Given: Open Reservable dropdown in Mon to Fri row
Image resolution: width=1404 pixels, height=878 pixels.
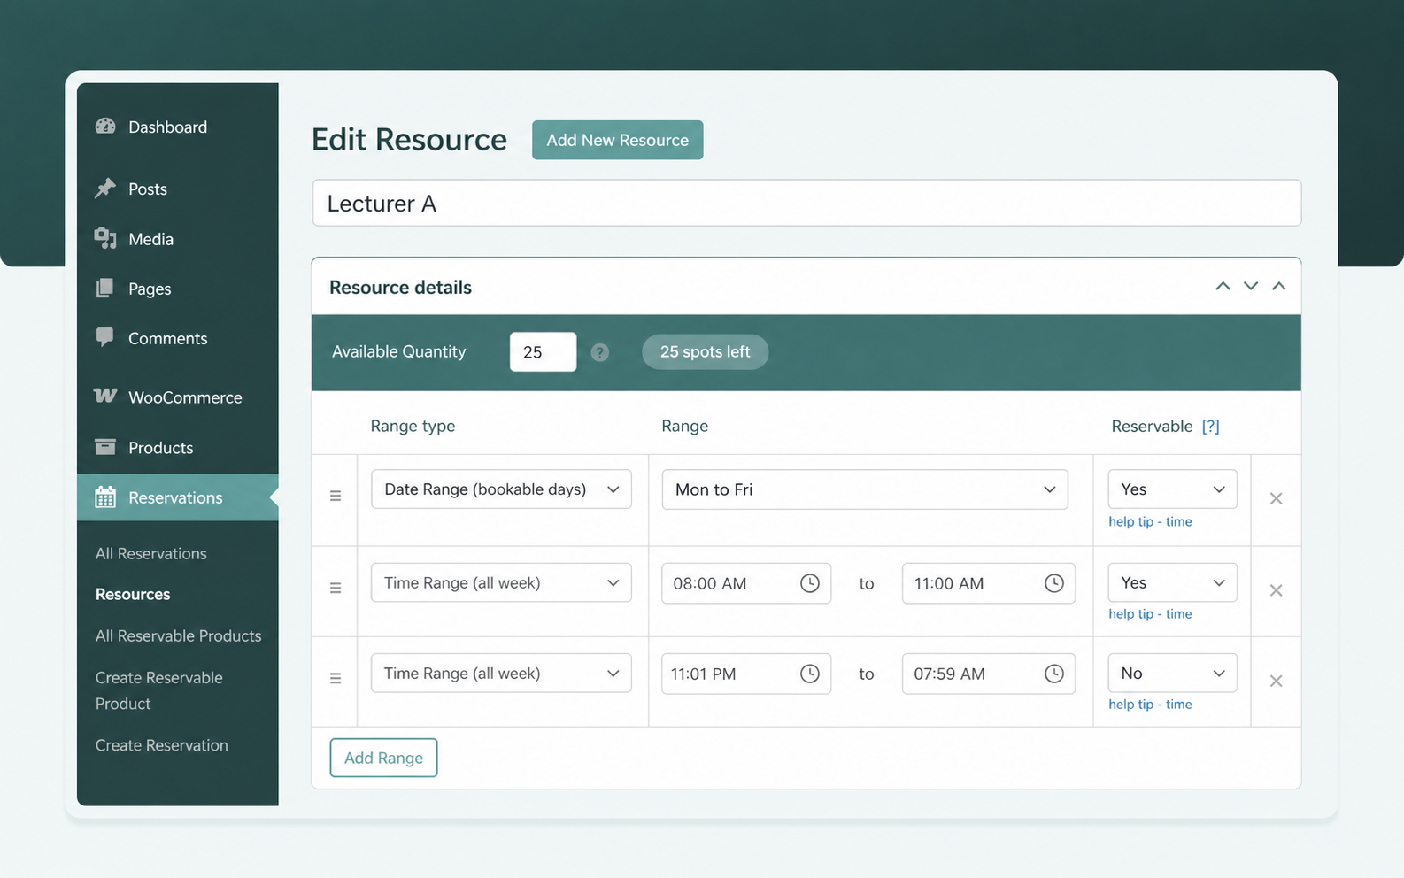Looking at the screenshot, I should coord(1173,489).
